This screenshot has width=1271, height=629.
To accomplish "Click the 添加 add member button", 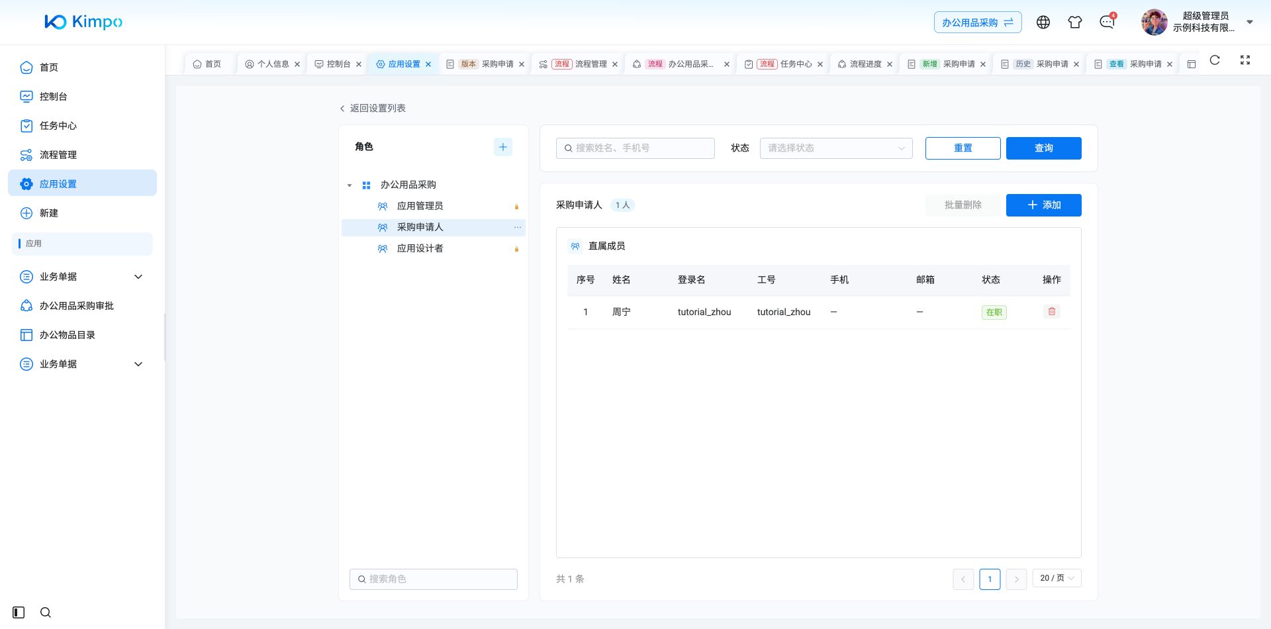I will pyautogui.click(x=1044, y=205).
